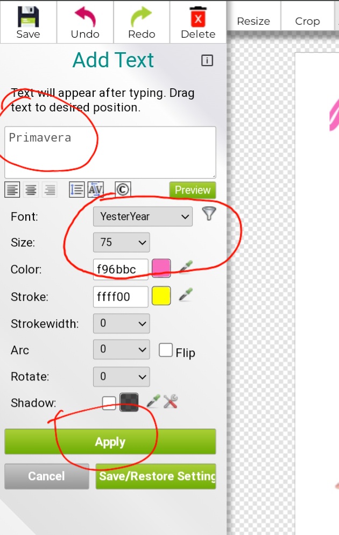The height and width of the screenshot is (535, 339).
Task: Open the font filter funnel
Action: [209, 214]
